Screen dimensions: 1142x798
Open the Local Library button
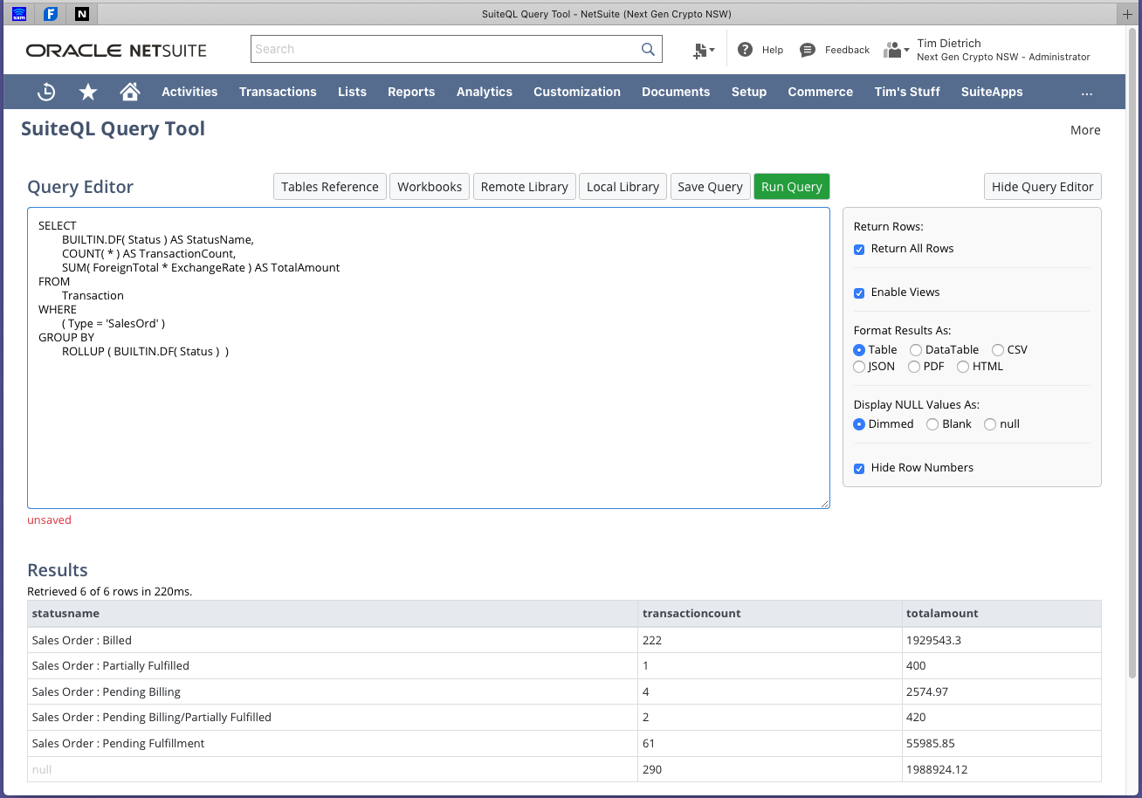click(623, 187)
